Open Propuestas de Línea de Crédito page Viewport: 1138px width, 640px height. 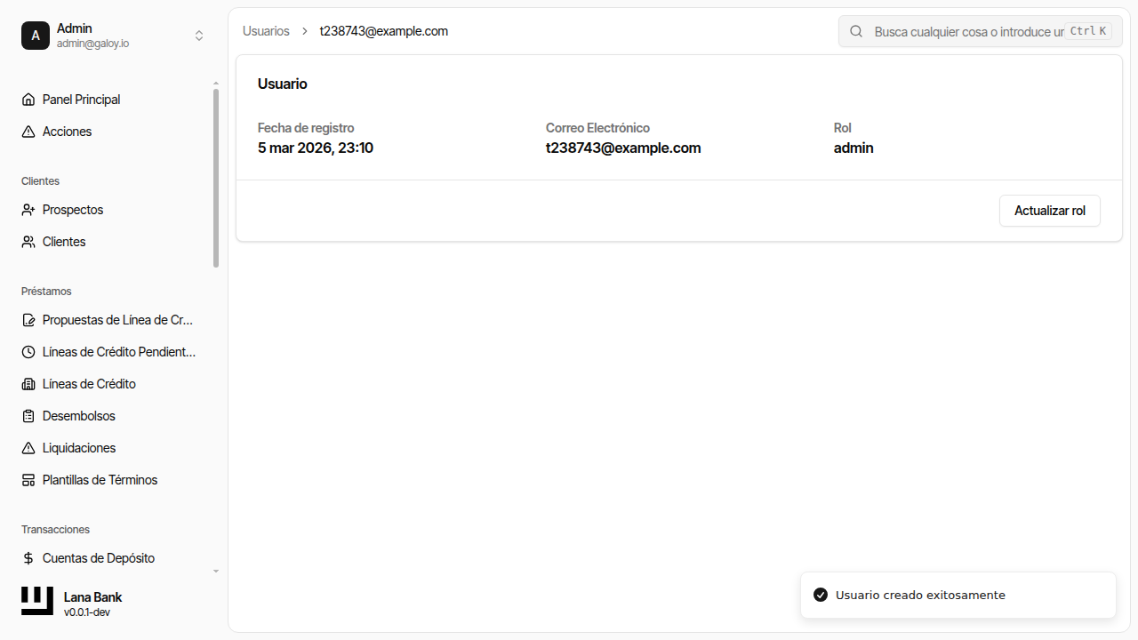click(117, 320)
